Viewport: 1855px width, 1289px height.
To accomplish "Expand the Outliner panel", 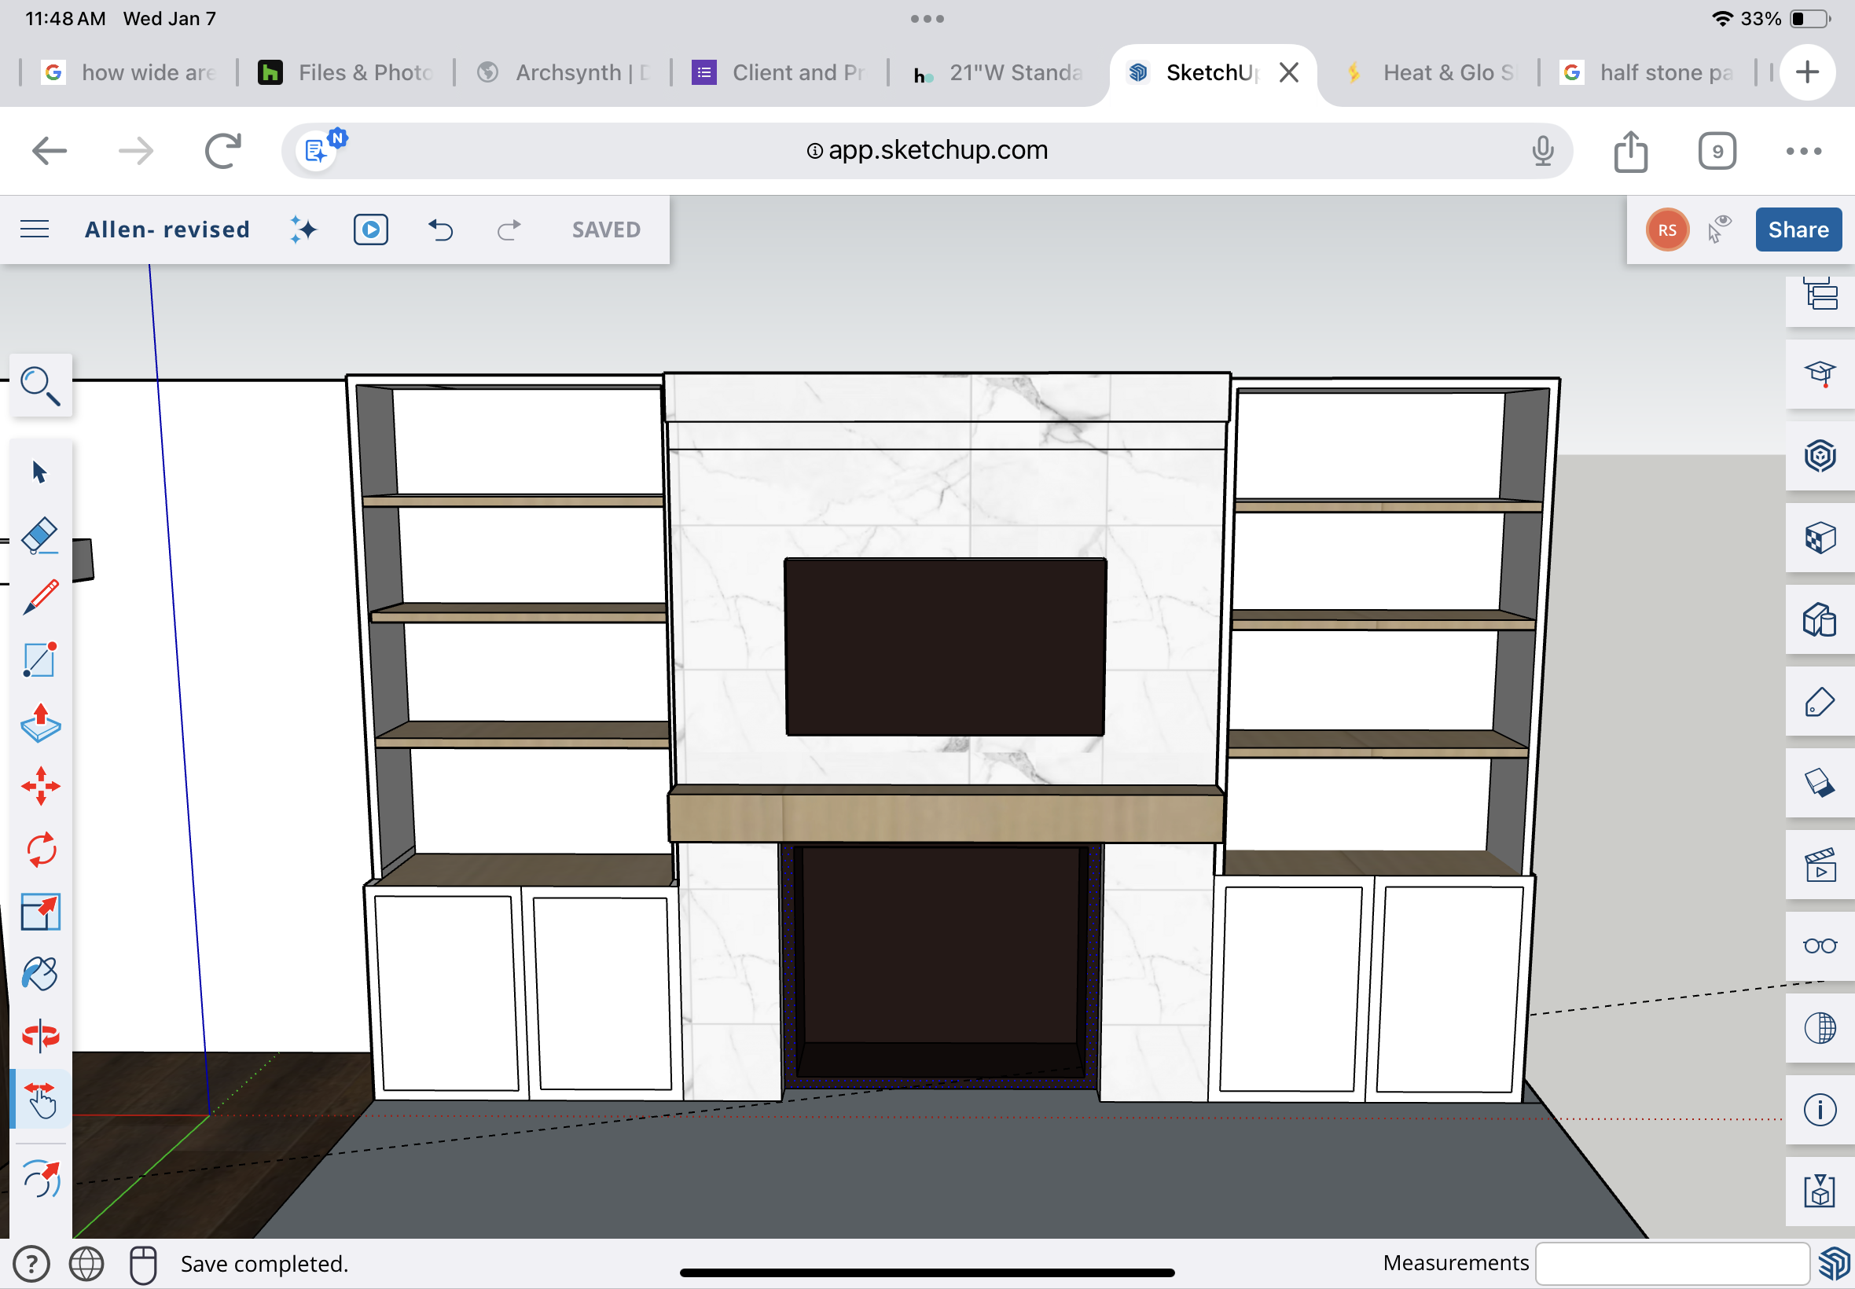I will pos(1819,295).
